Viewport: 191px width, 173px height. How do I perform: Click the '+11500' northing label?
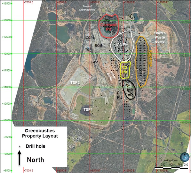point(6,71)
